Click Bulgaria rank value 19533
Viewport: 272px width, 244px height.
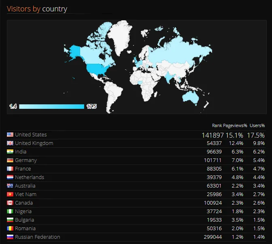coord(214,220)
